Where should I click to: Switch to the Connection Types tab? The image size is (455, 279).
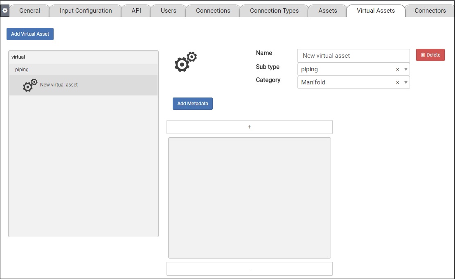274,11
